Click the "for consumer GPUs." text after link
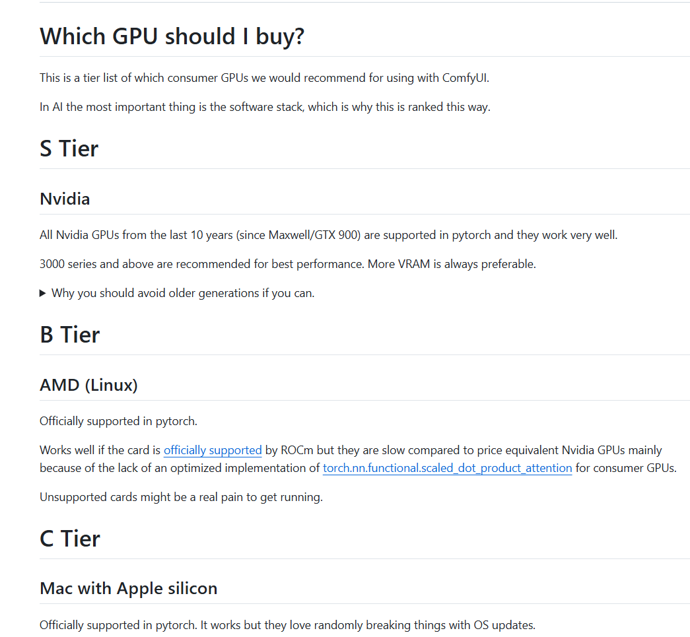The width and height of the screenshot is (690, 637). [626, 468]
